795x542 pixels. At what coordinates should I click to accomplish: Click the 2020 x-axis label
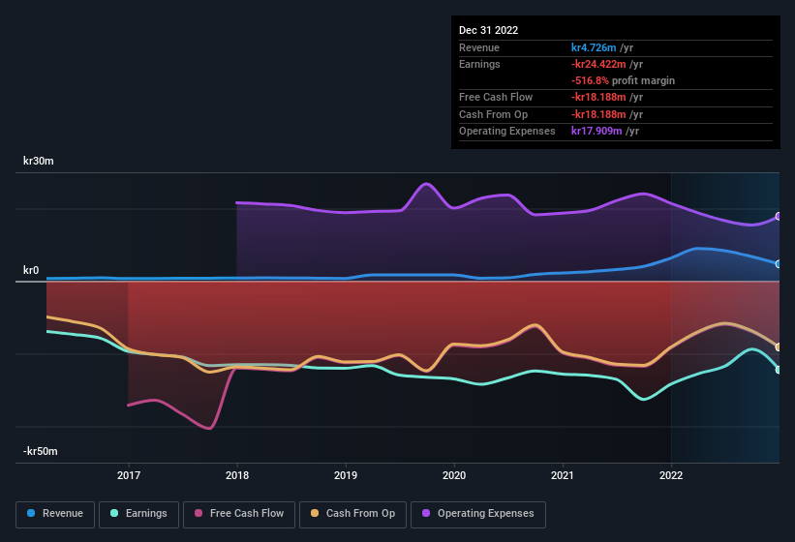point(454,475)
